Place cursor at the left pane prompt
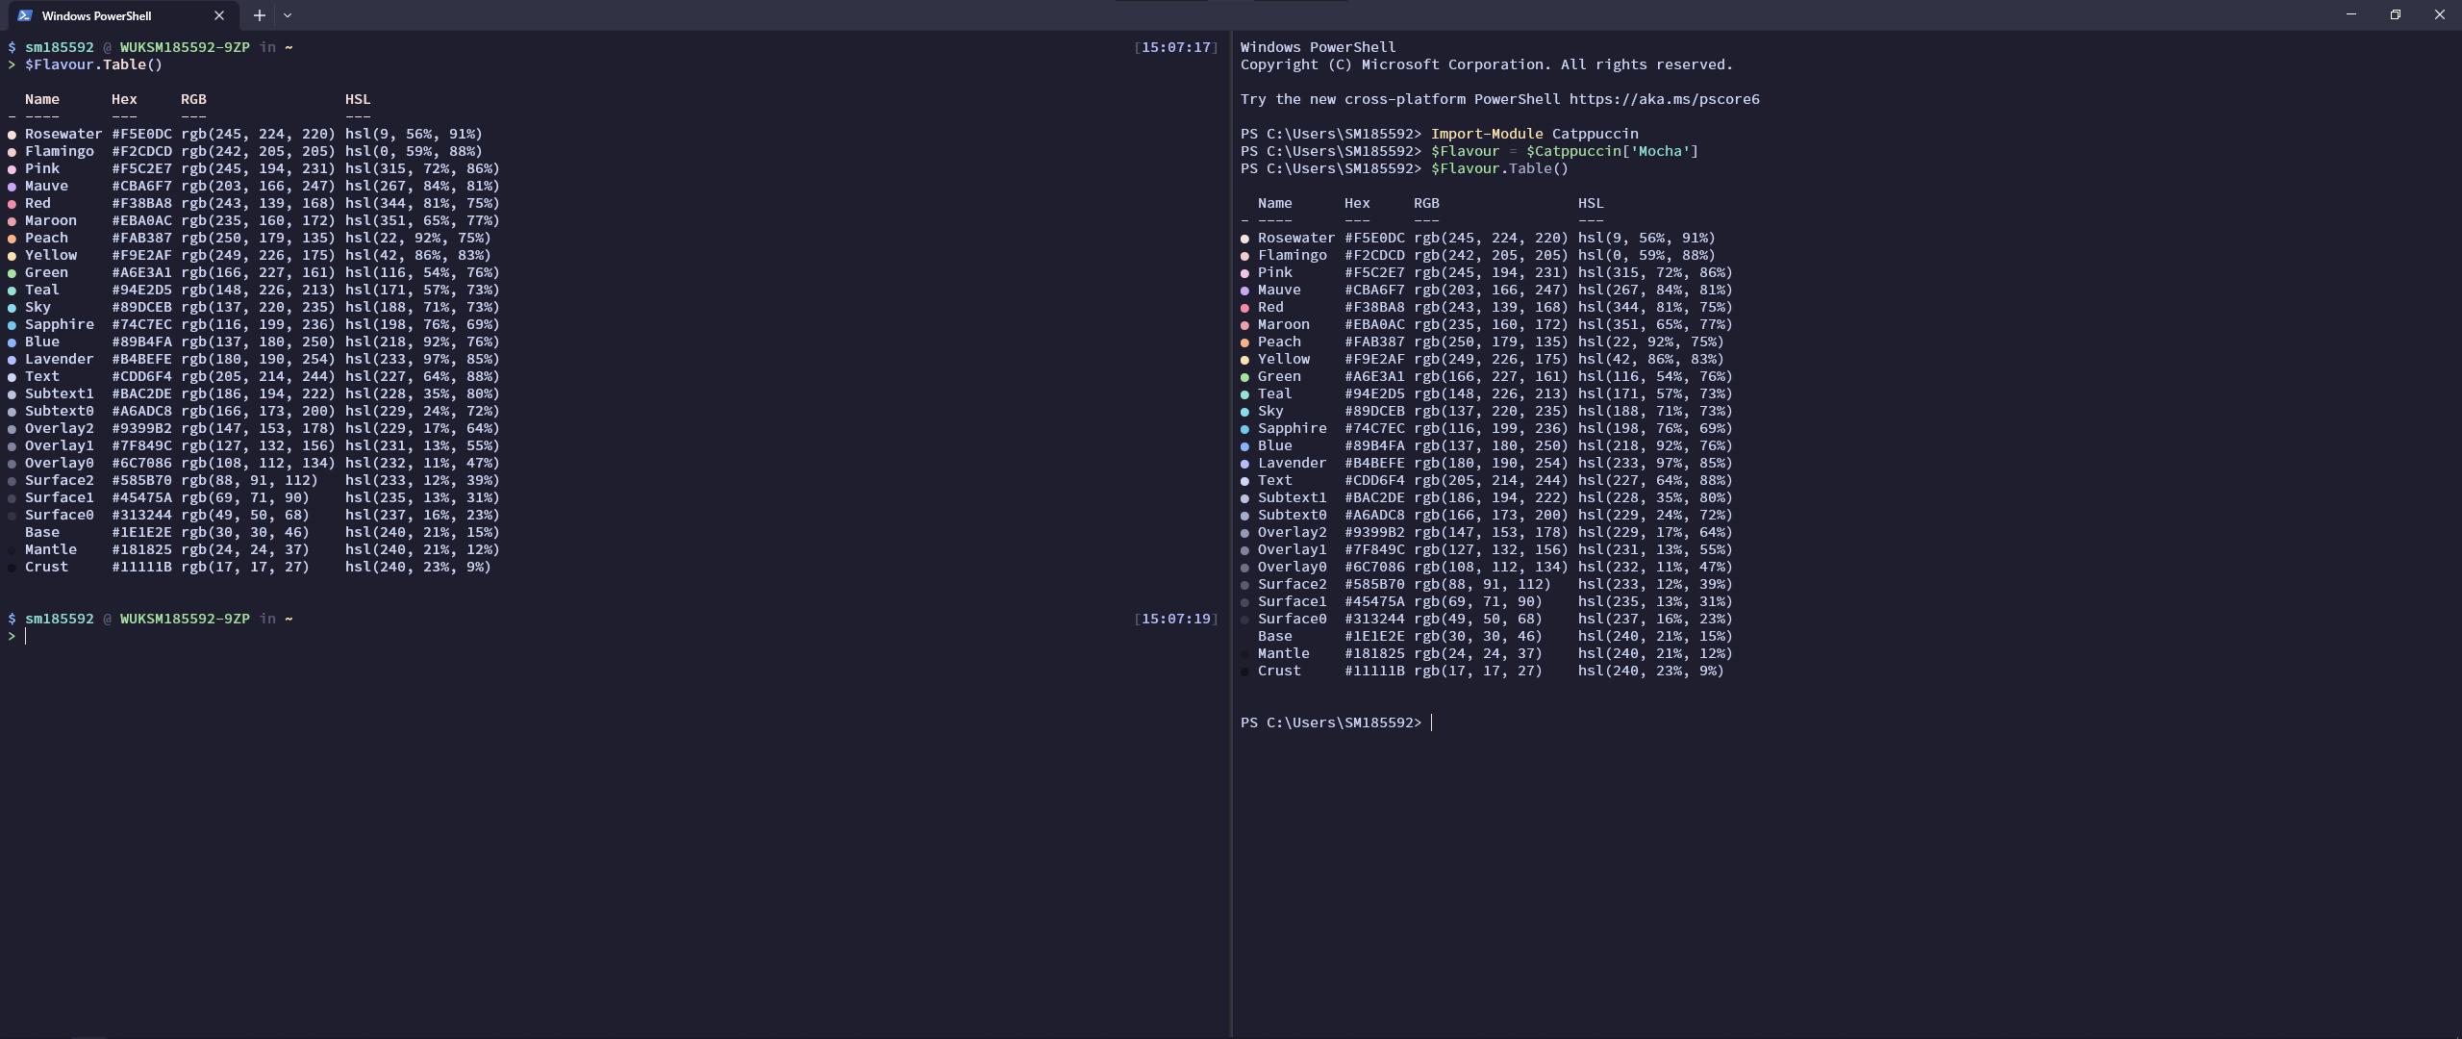2462x1039 pixels. (x=27, y=636)
